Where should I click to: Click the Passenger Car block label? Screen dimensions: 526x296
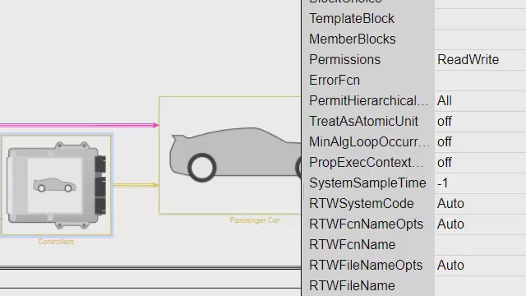coord(255,220)
